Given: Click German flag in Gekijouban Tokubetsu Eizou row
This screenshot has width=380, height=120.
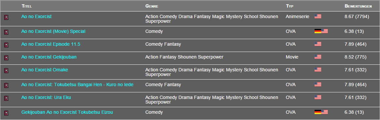Looking at the screenshot, I should pos(318,112).
